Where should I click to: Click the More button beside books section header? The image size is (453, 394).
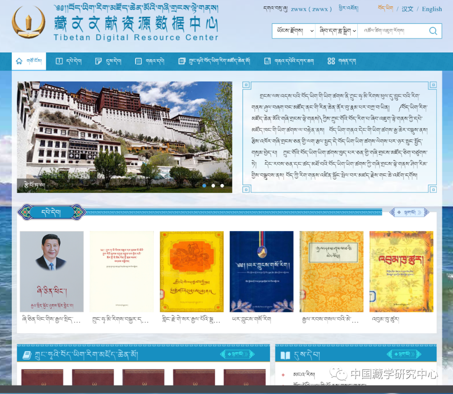409,213
